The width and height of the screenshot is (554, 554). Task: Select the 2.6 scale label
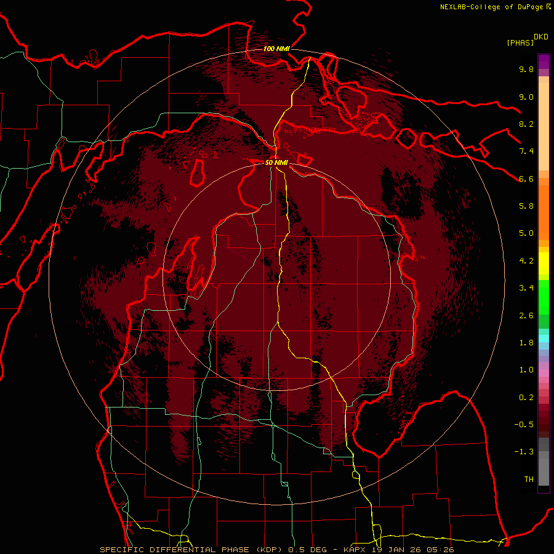[x=526, y=316]
